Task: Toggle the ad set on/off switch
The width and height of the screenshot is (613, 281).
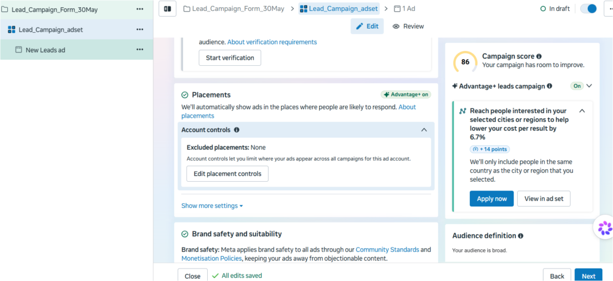Action: [x=588, y=8]
